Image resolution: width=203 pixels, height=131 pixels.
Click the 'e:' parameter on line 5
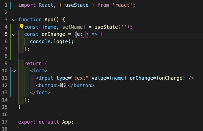point(80,34)
